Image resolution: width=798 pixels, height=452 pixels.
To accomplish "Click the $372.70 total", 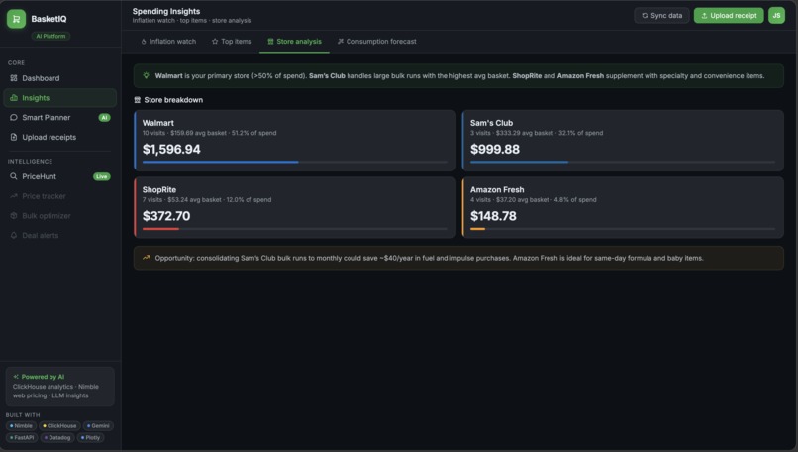I will tap(166, 216).
